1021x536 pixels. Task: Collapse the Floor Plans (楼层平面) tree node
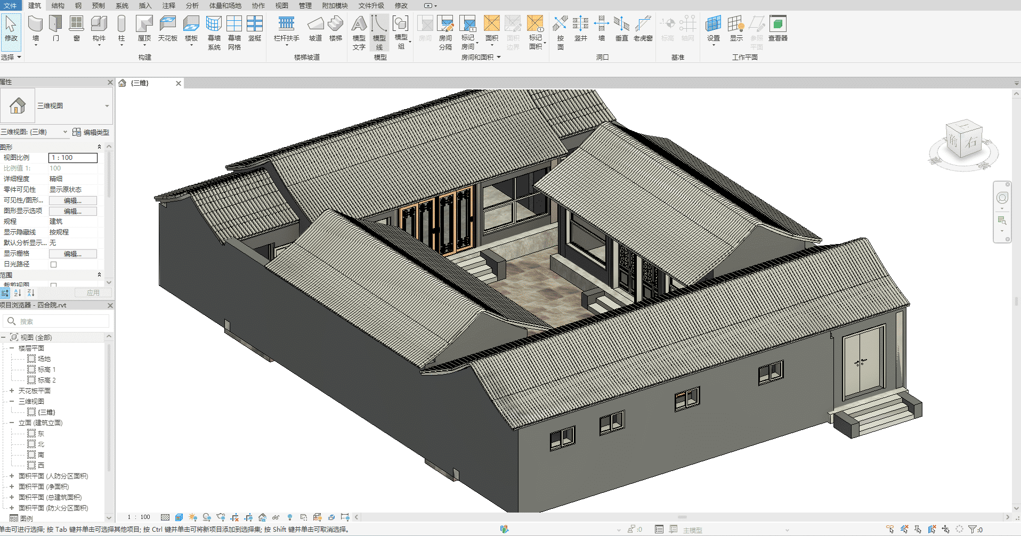(12, 348)
